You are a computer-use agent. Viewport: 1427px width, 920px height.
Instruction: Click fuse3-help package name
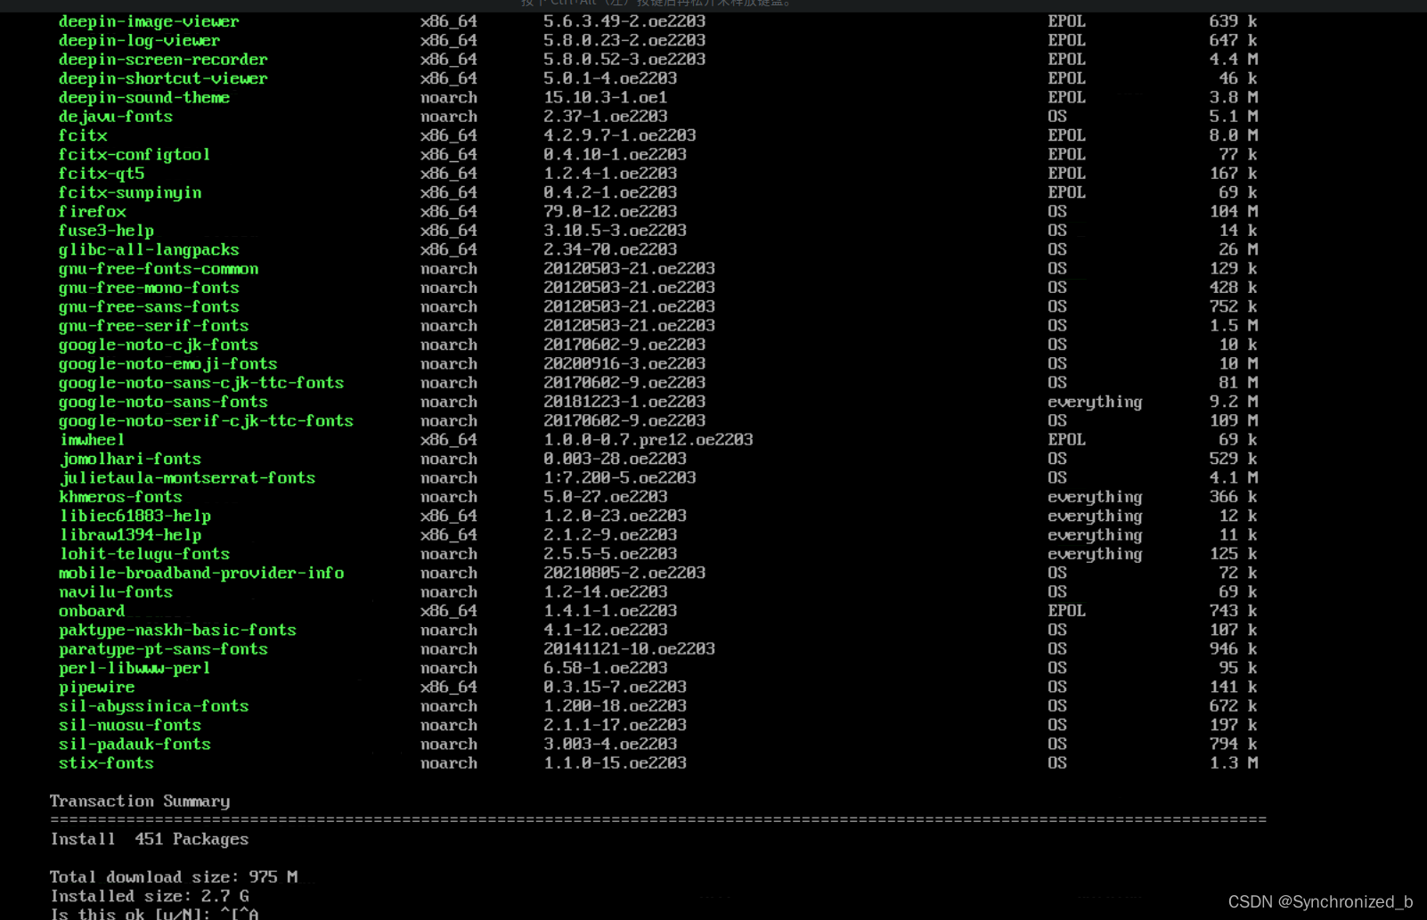pyautogui.click(x=106, y=231)
